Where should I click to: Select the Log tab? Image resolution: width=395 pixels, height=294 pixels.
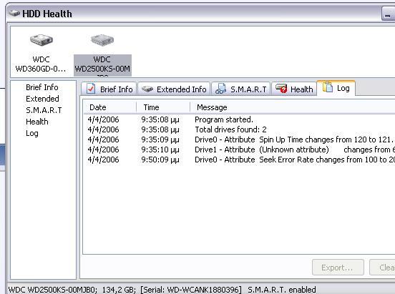point(336,88)
